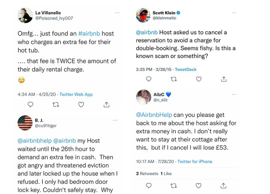This screenshot has width=270, height=194.
Task: Reply to Scott Klein's tweet
Action: click(148, 79)
